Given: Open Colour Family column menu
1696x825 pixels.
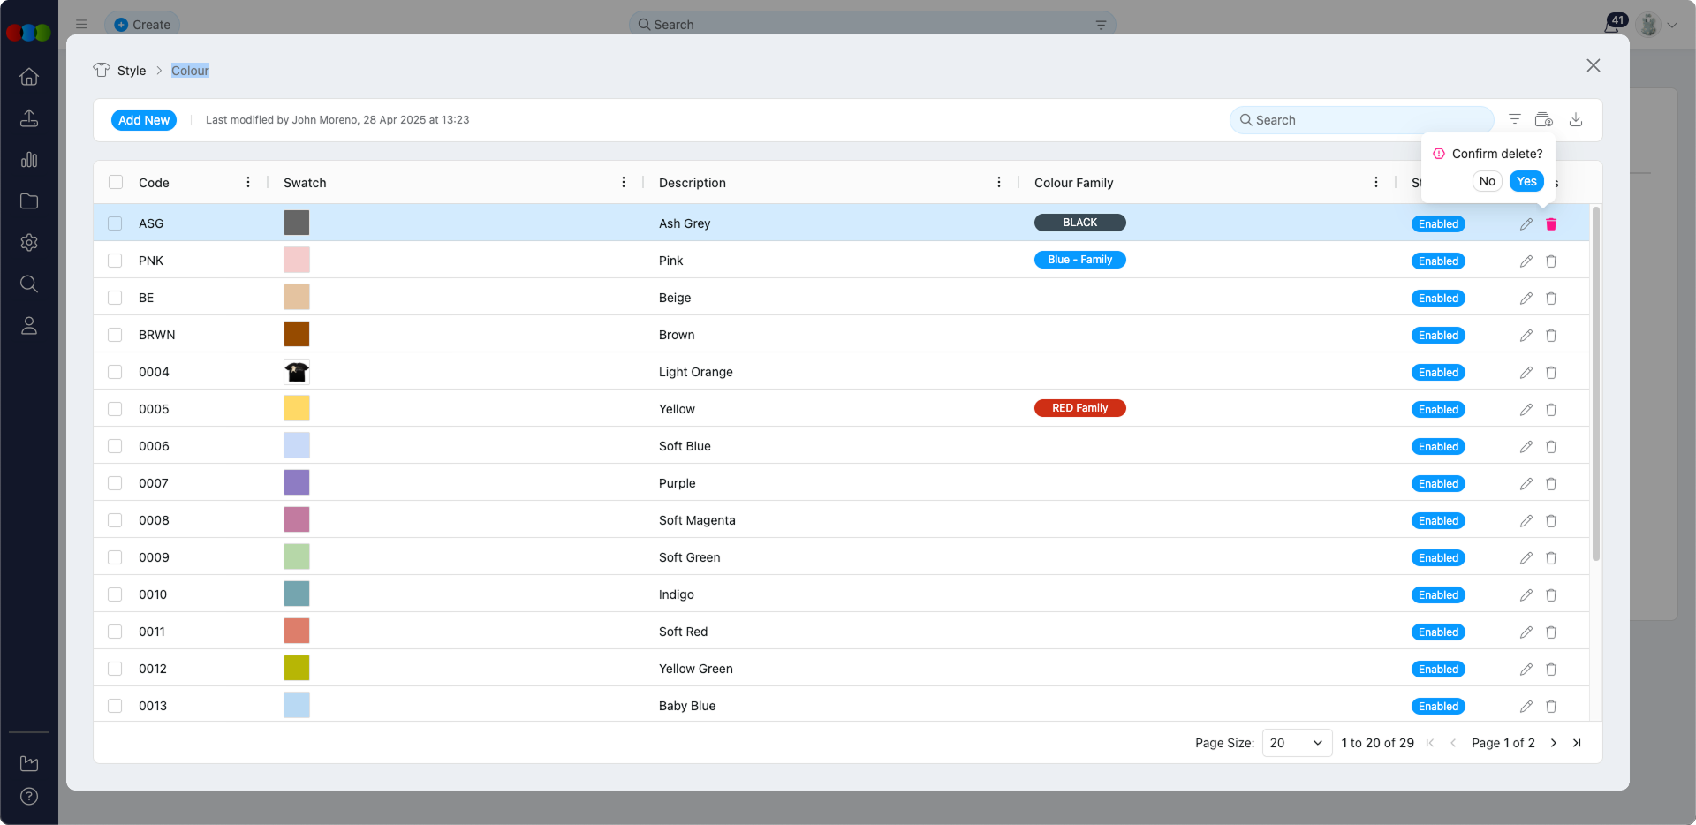Looking at the screenshot, I should (x=1375, y=183).
